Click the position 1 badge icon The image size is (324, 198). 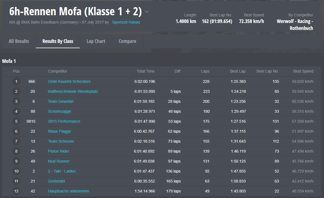pos(16,81)
